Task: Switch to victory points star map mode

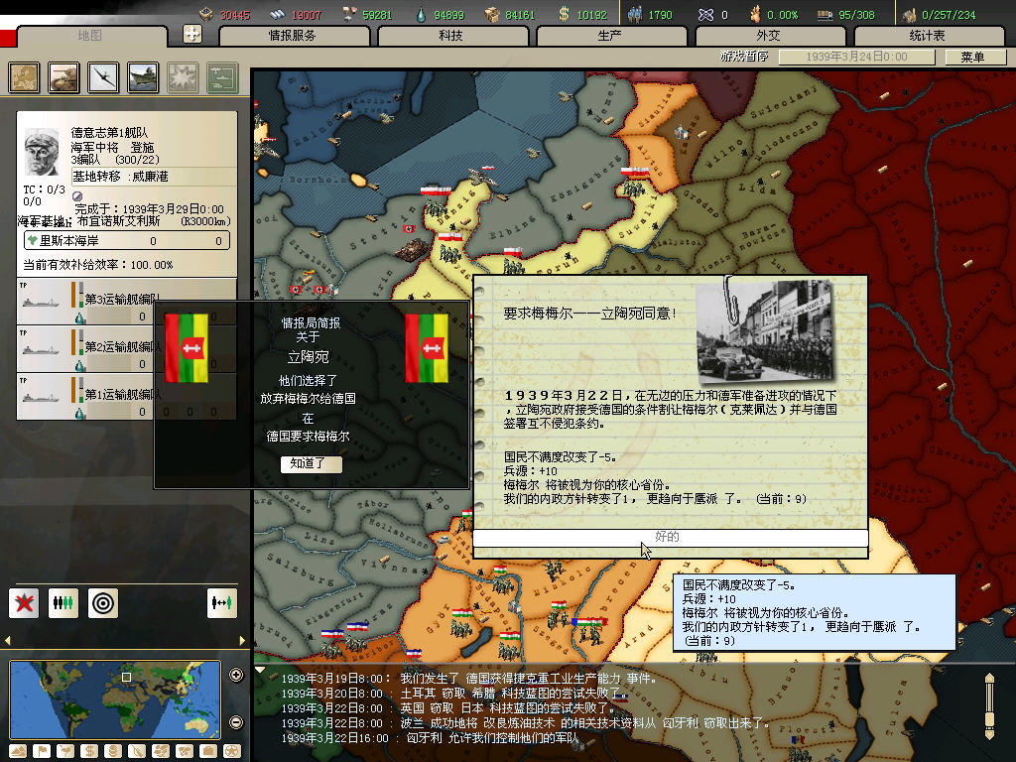Action: [232, 751]
